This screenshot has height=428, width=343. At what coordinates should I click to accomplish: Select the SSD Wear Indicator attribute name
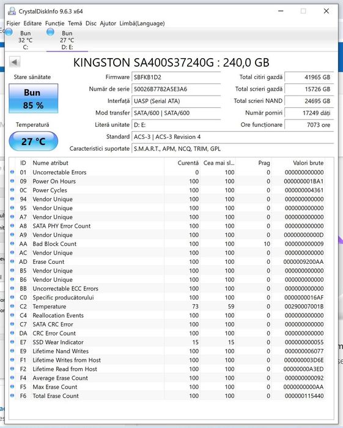click(x=58, y=342)
